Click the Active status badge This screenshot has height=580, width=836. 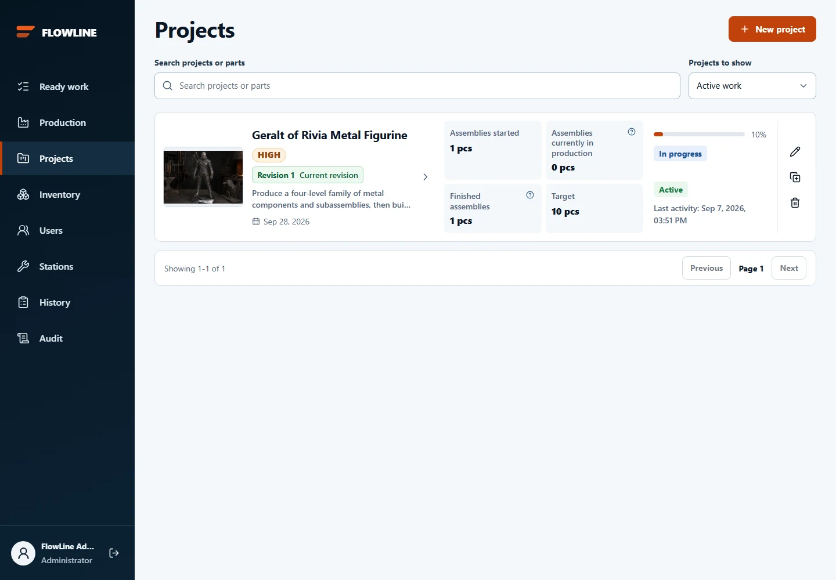(671, 190)
